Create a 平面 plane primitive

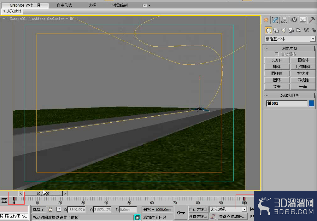tap(303, 87)
